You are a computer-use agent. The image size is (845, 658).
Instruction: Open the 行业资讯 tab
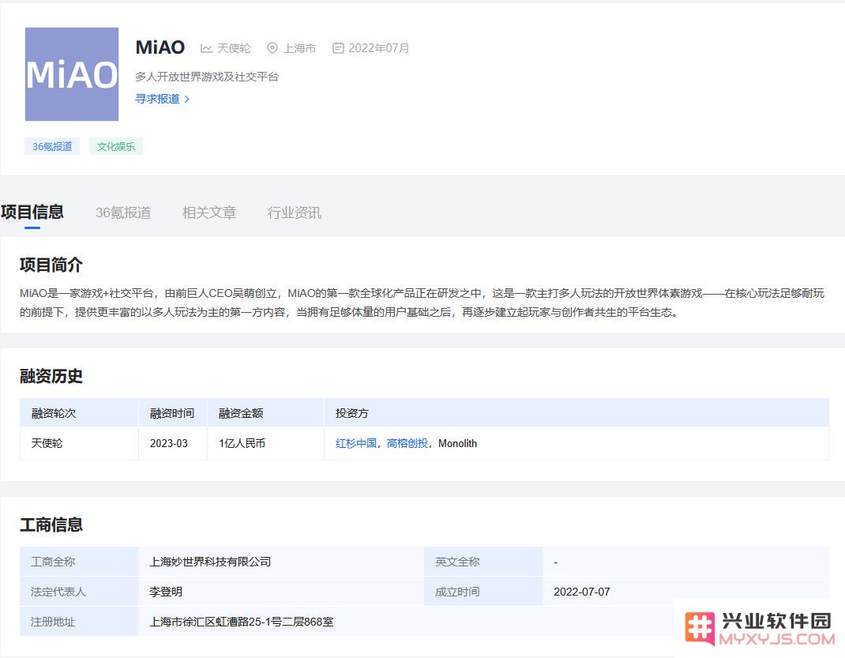pos(295,212)
